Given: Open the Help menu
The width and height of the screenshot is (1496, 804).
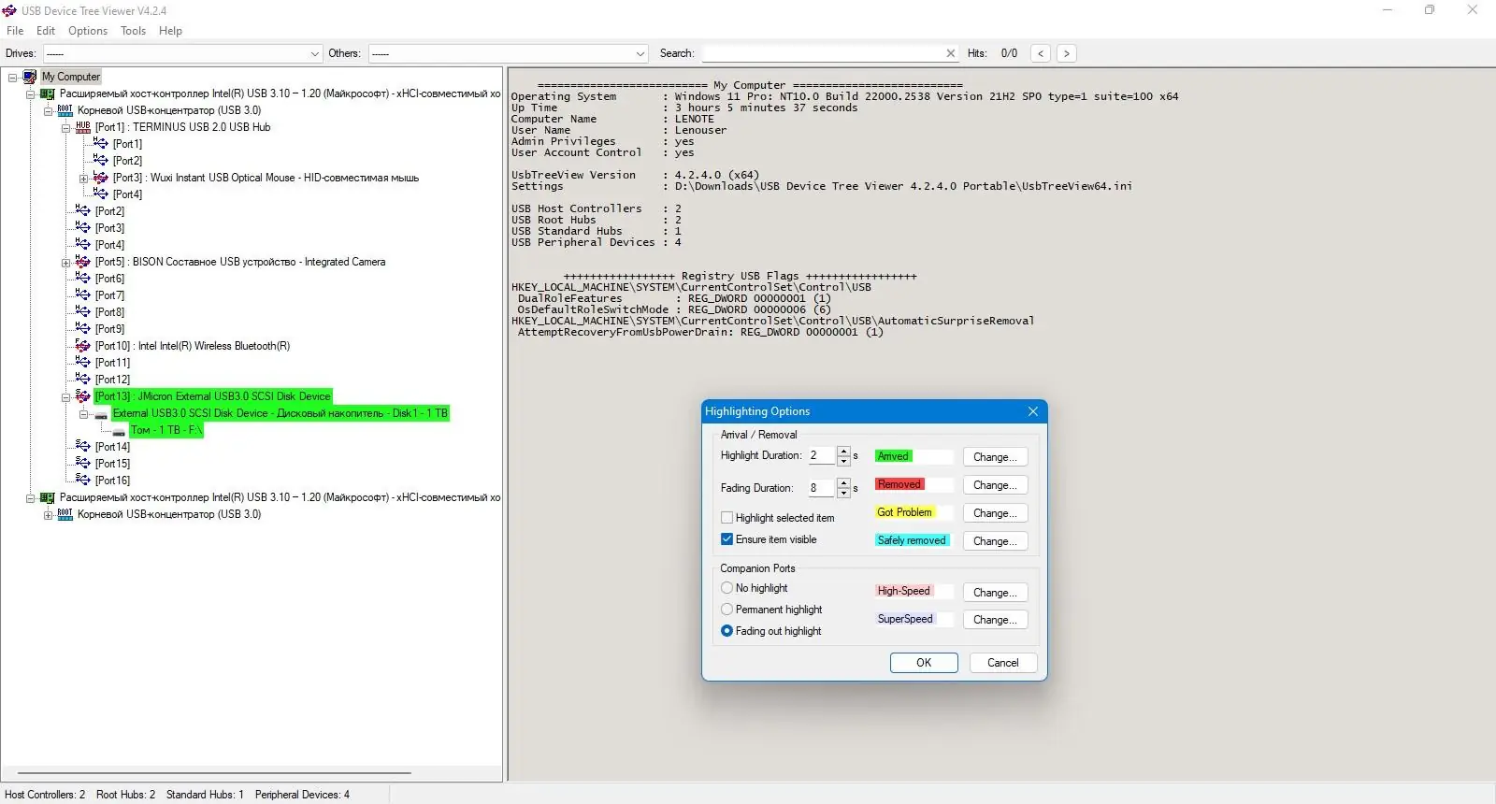Looking at the screenshot, I should (170, 31).
